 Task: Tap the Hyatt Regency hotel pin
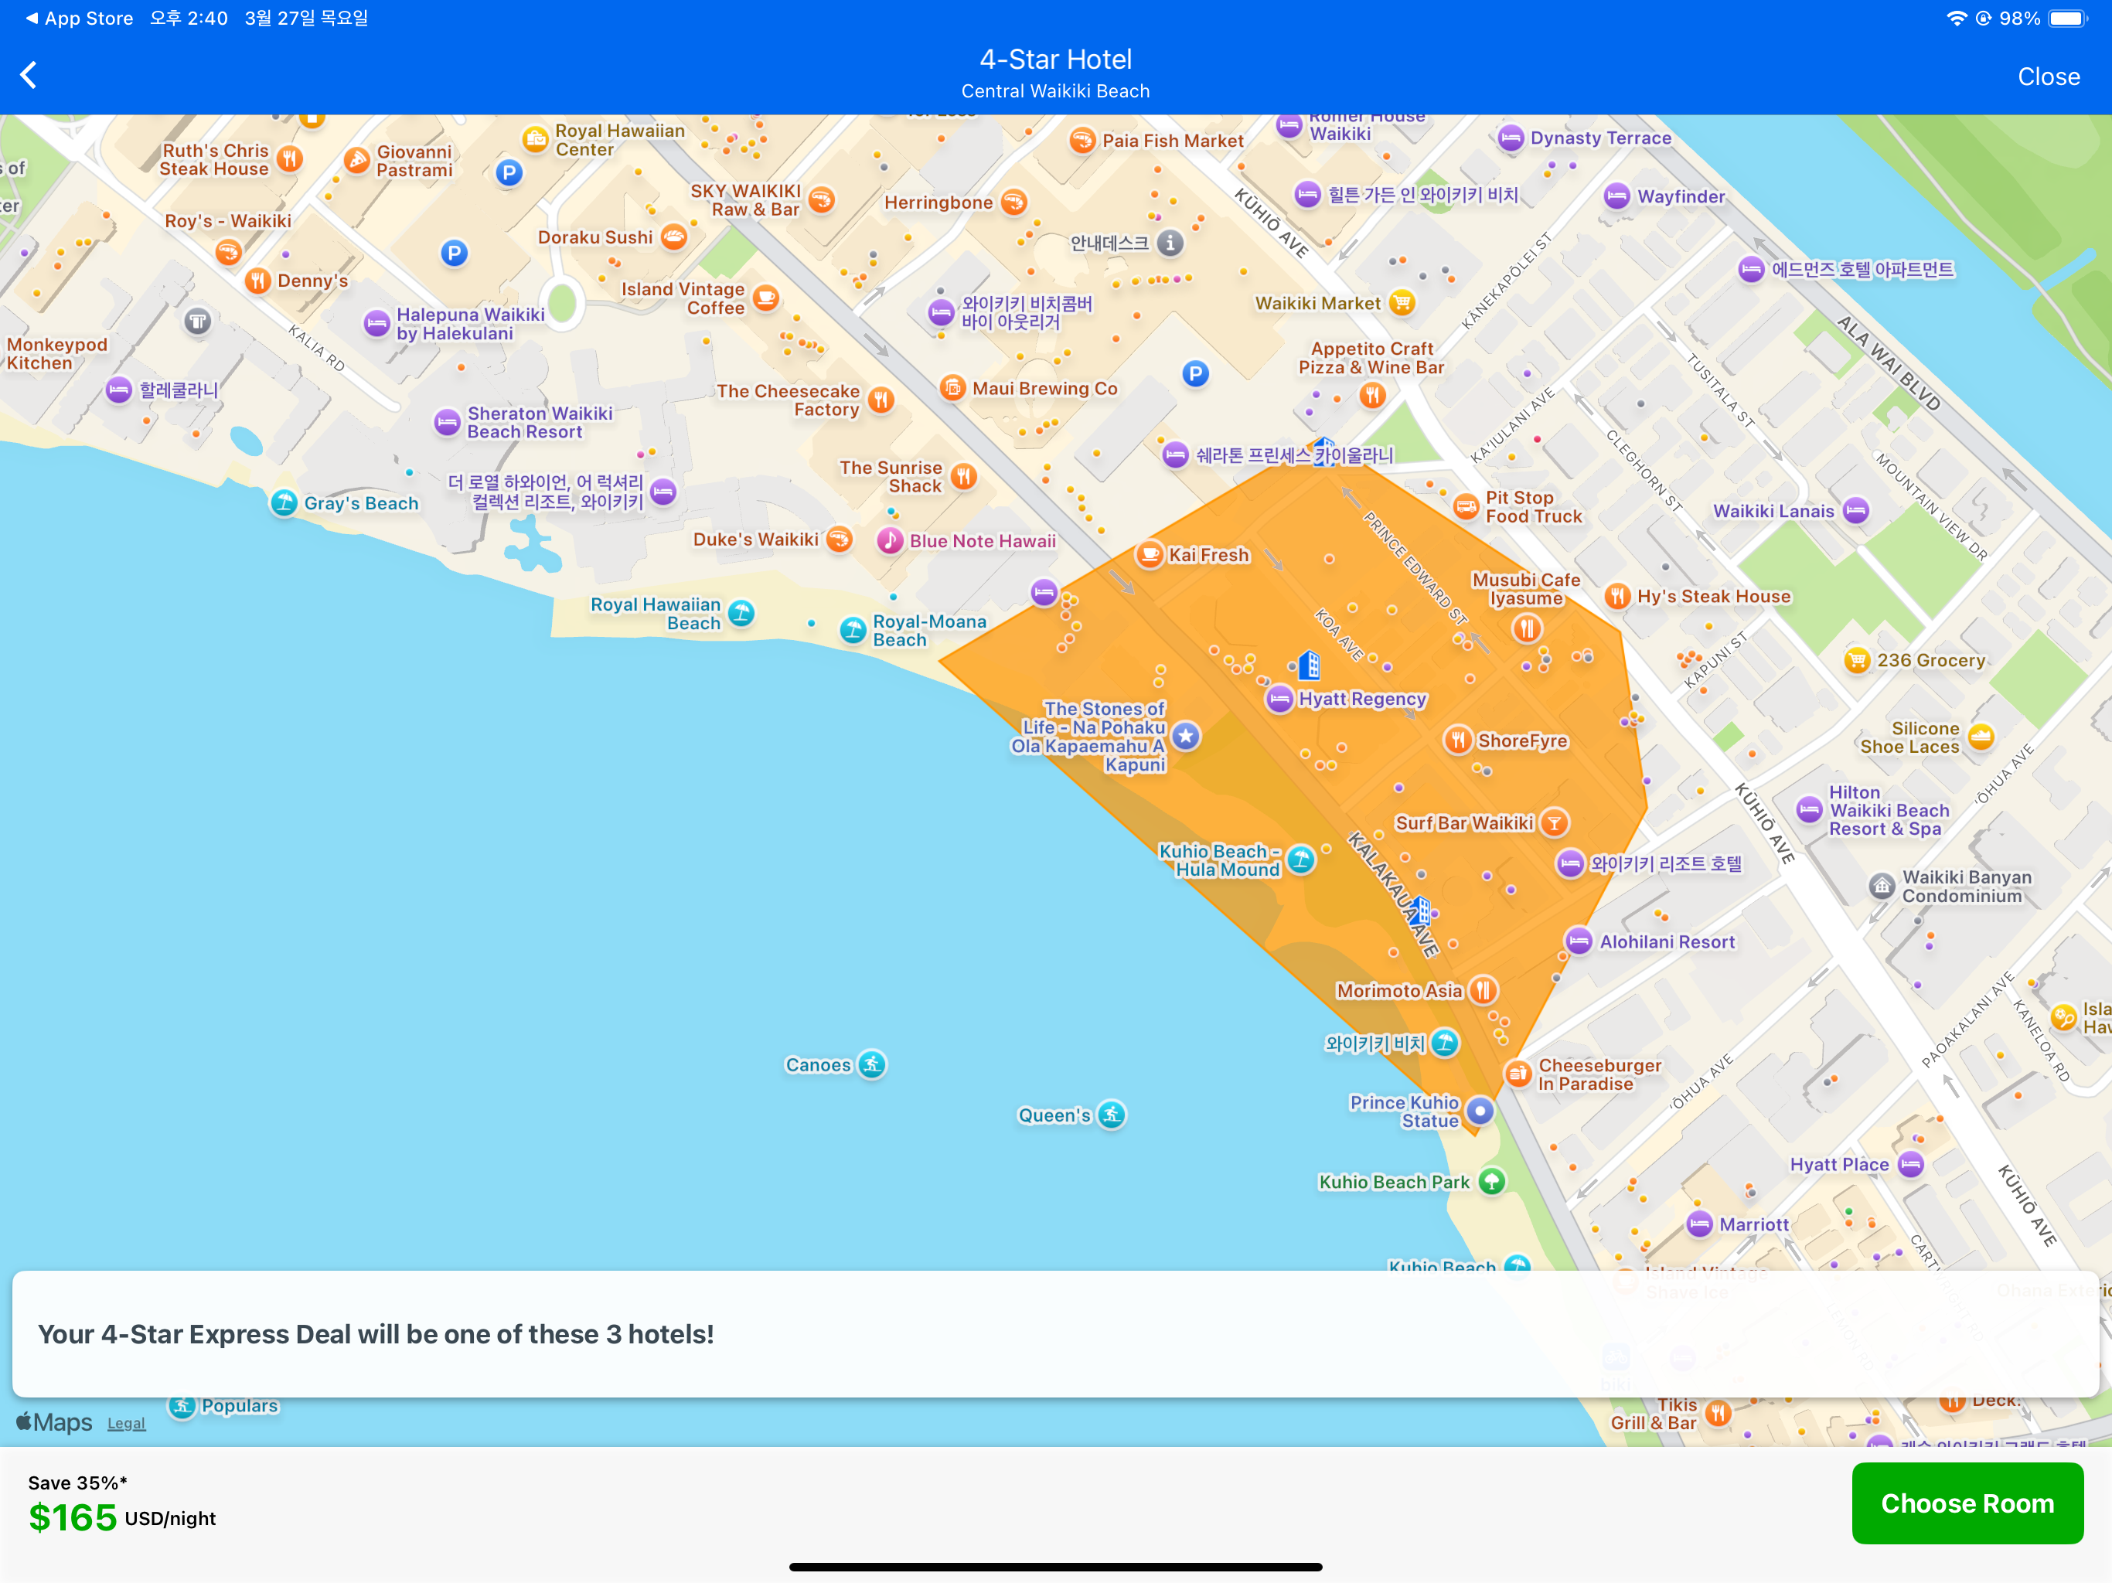point(1279,699)
